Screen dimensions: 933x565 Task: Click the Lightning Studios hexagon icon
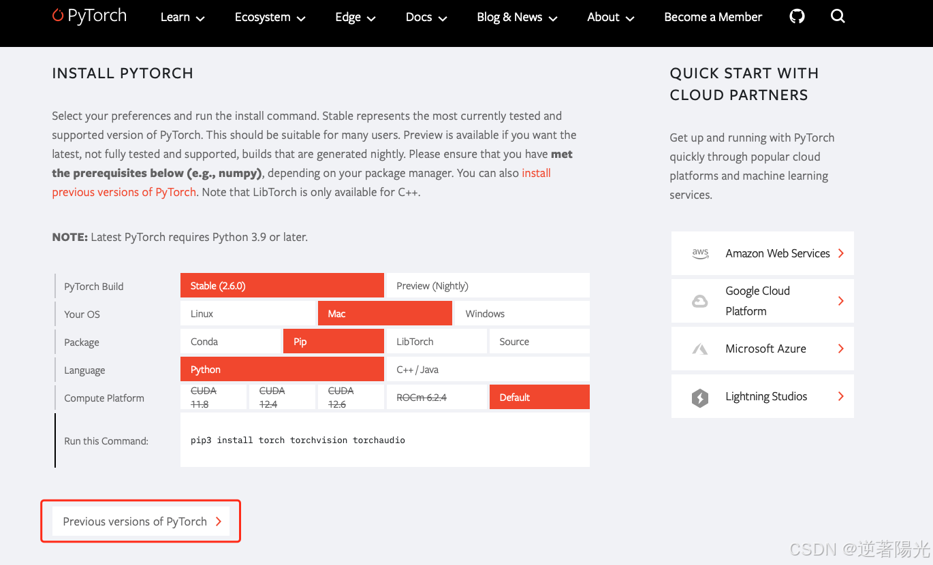point(700,397)
